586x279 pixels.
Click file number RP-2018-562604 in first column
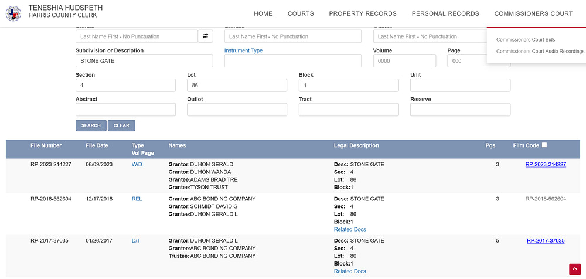[51, 199]
